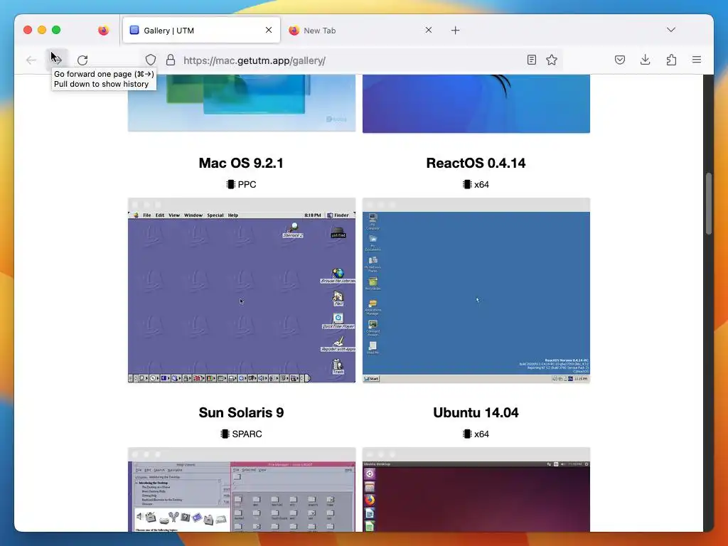Click the chip icon under Ubuntu 14.04

click(467, 434)
